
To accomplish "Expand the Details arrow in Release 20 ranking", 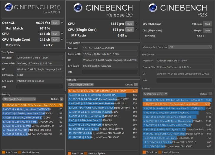I will (136, 85).
